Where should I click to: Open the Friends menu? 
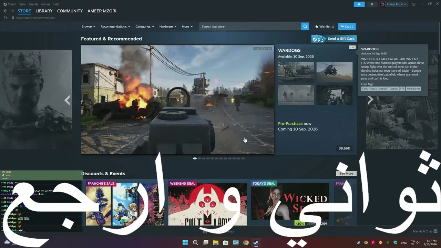coord(33,4)
